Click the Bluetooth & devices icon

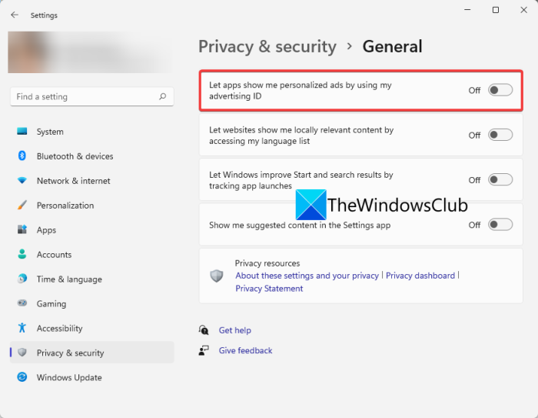pyautogui.click(x=22, y=156)
